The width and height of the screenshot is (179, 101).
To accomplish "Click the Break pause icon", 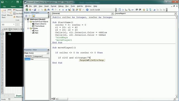I will pyautogui.click(x=63, y=10).
